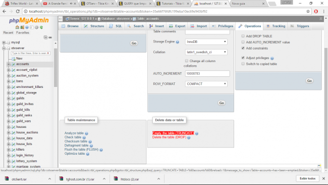
Task: Click Storage Engine help icon
Action: click(x=178, y=42)
